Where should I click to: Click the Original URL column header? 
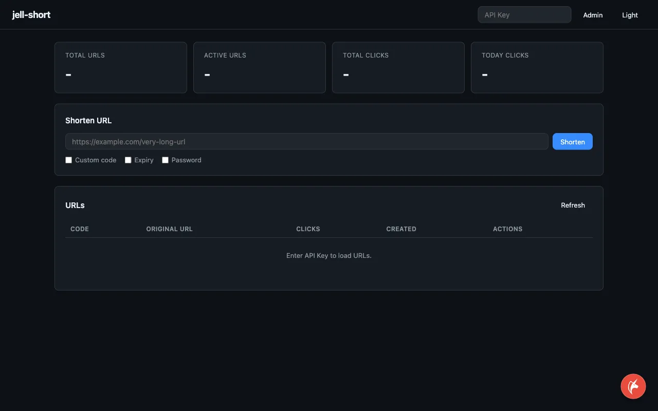coord(169,229)
